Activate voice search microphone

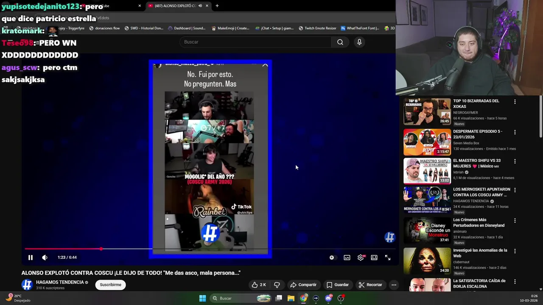click(359, 42)
